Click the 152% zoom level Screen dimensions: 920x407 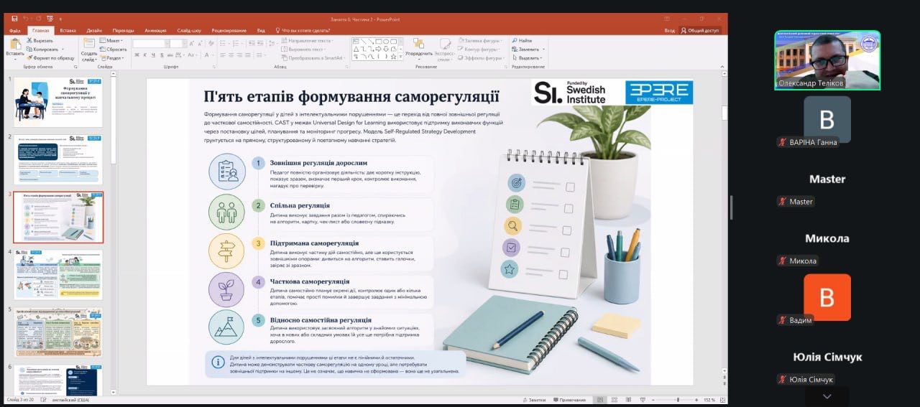coord(709,400)
